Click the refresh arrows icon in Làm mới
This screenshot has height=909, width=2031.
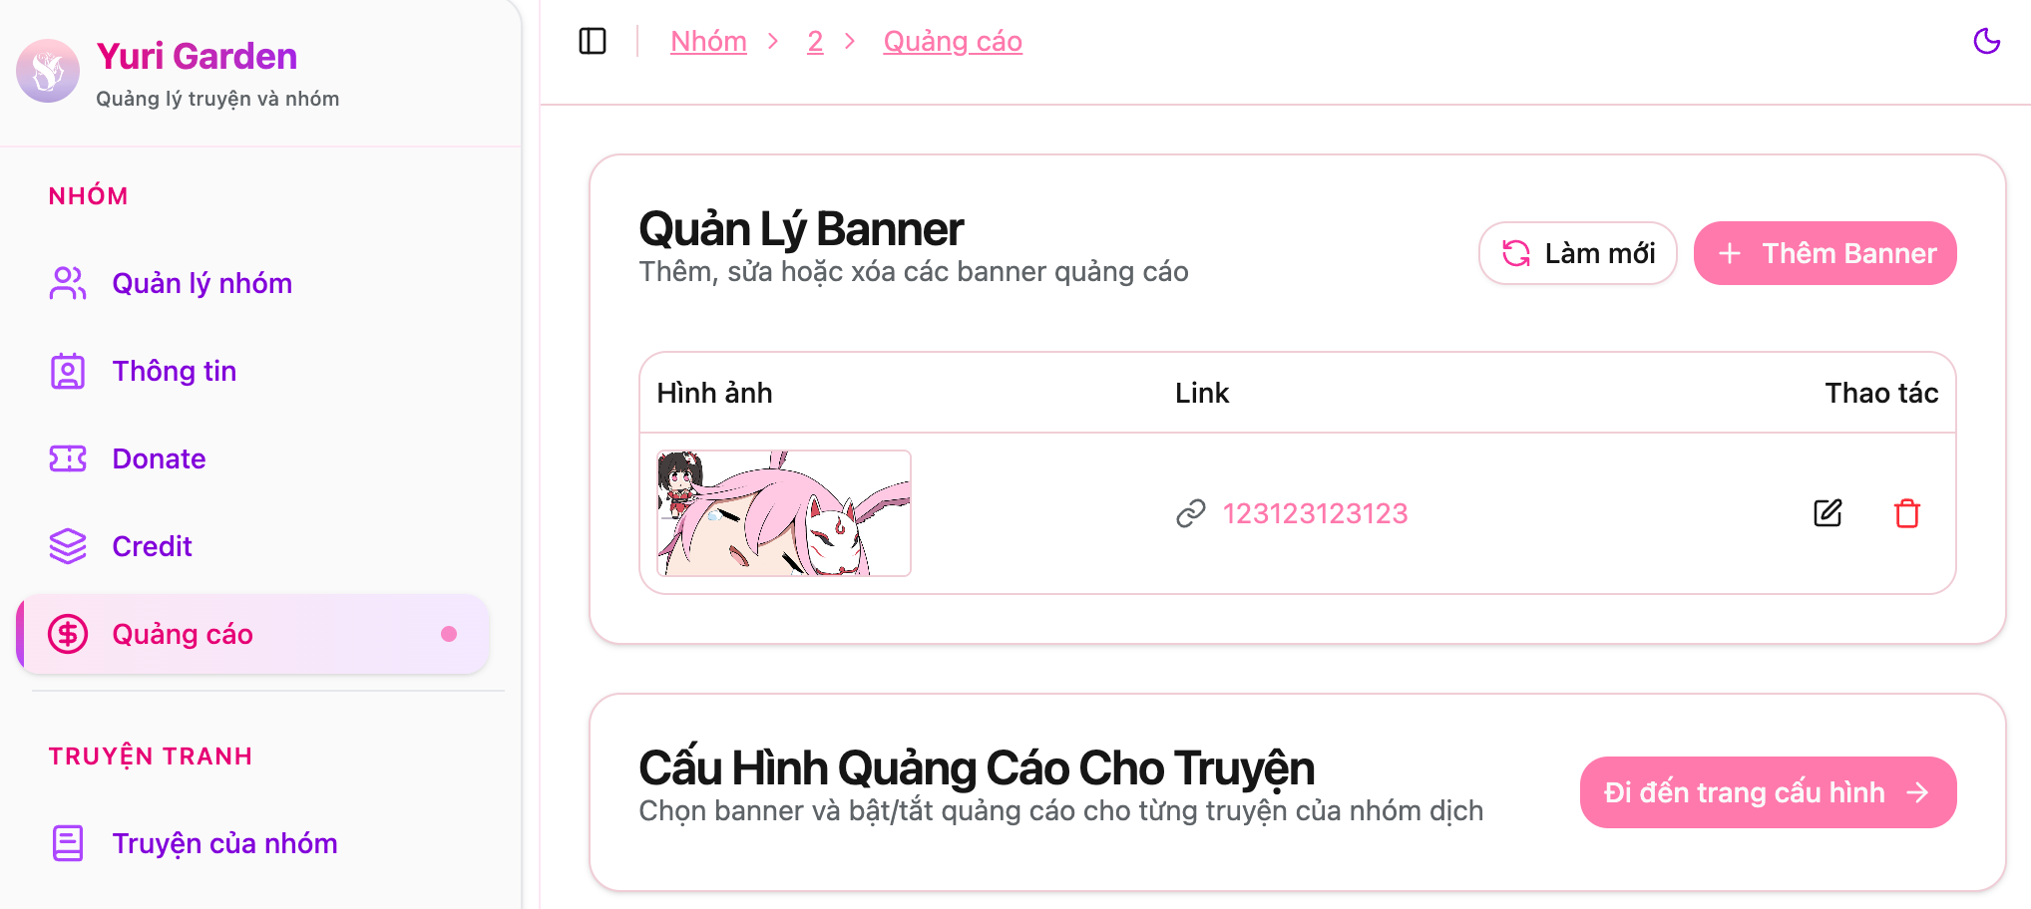(x=1516, y=253)
